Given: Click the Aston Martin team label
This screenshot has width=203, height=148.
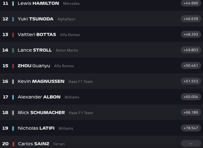Looking at the screenshot, I should point(67,51).
